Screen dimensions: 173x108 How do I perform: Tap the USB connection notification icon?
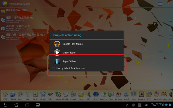[127, 105]
